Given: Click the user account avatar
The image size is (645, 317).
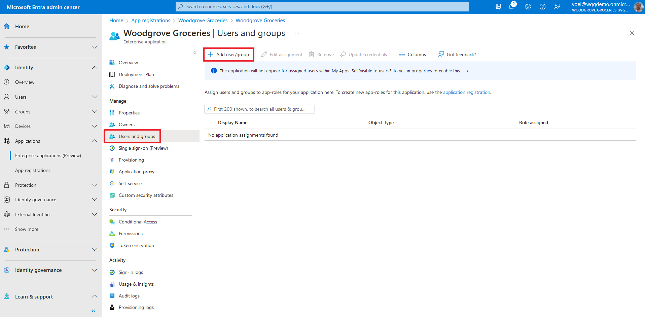Looking at the screenshot, I should pos(638,7).
